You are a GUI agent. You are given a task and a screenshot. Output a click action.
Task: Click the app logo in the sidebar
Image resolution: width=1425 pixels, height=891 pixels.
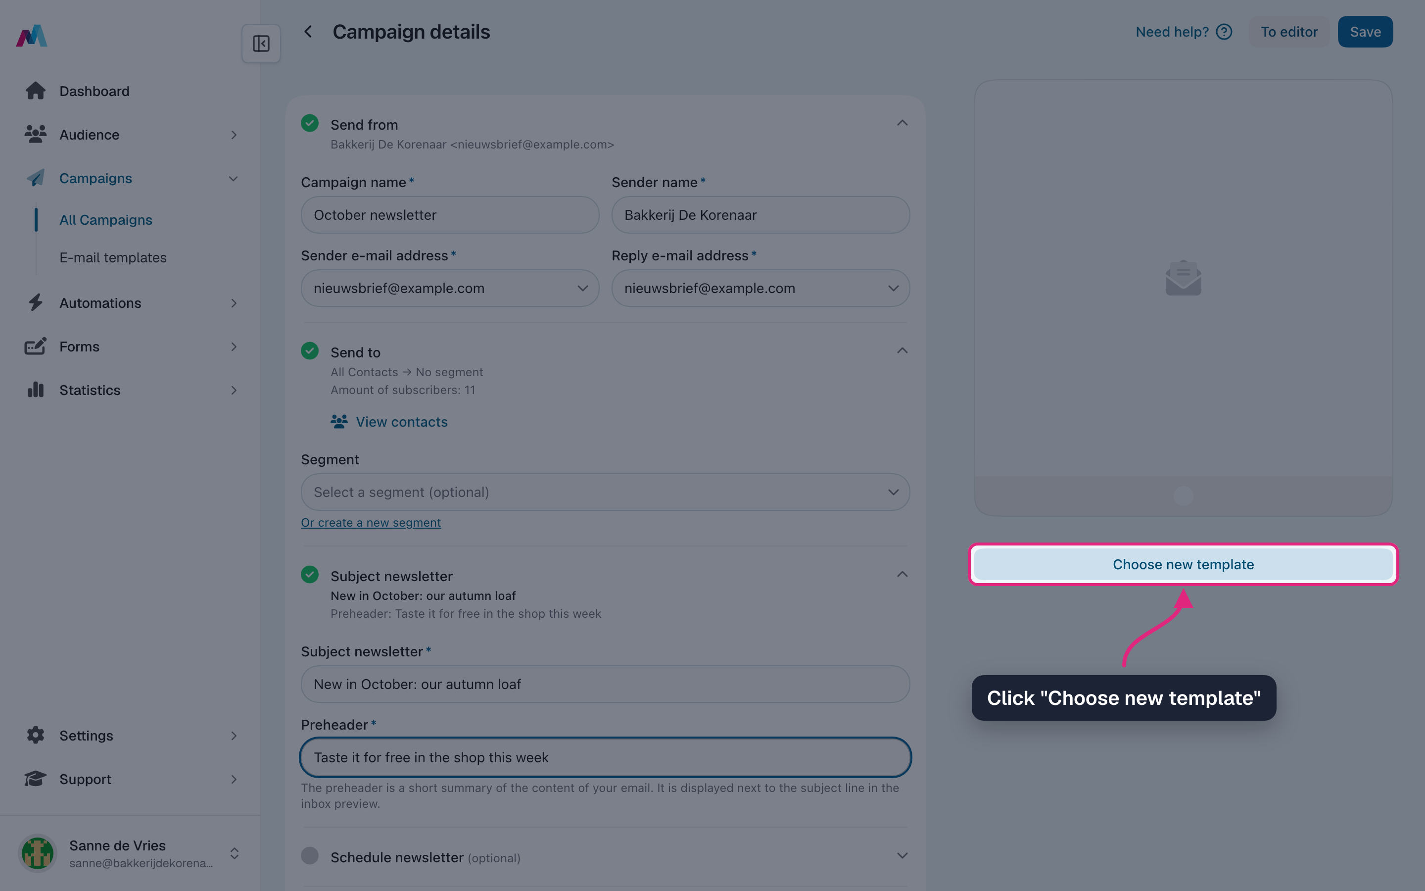[32, 35]
